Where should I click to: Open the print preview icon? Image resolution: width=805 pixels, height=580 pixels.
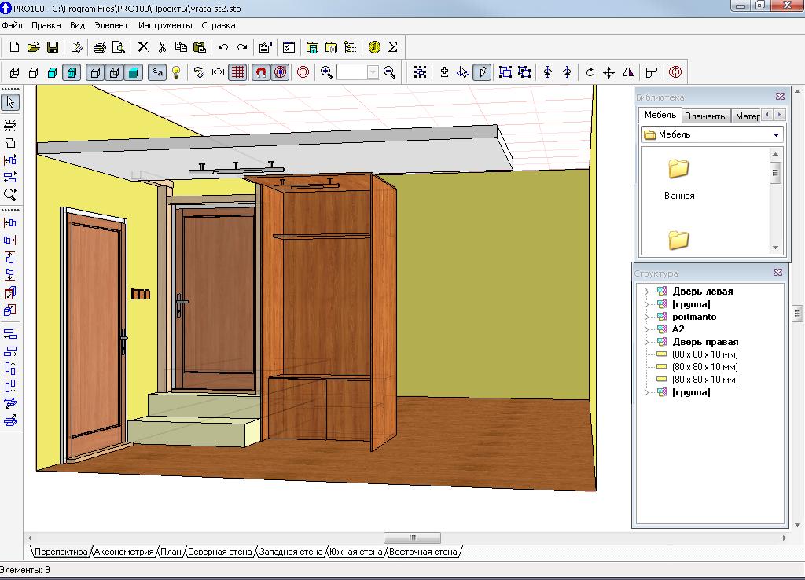coord(119,47)
